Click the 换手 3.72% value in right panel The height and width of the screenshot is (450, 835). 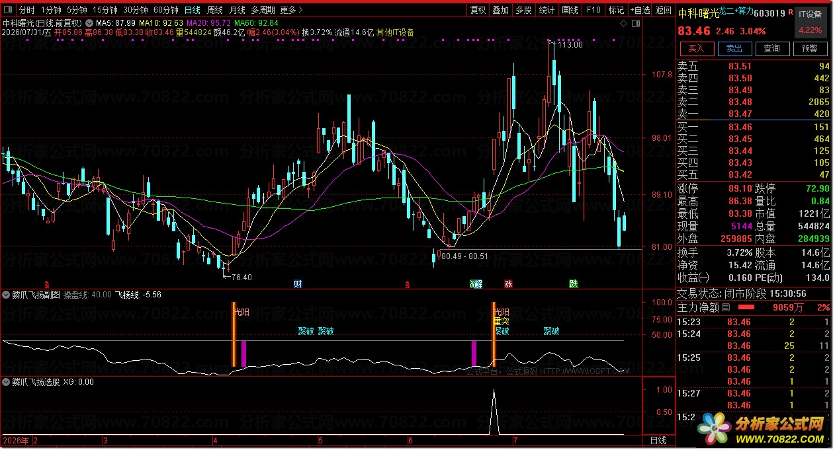740,252
